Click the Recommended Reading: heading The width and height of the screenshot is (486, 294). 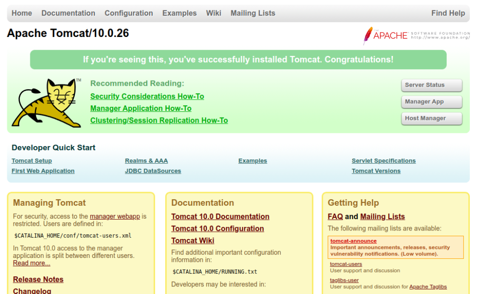coord(137,83)
